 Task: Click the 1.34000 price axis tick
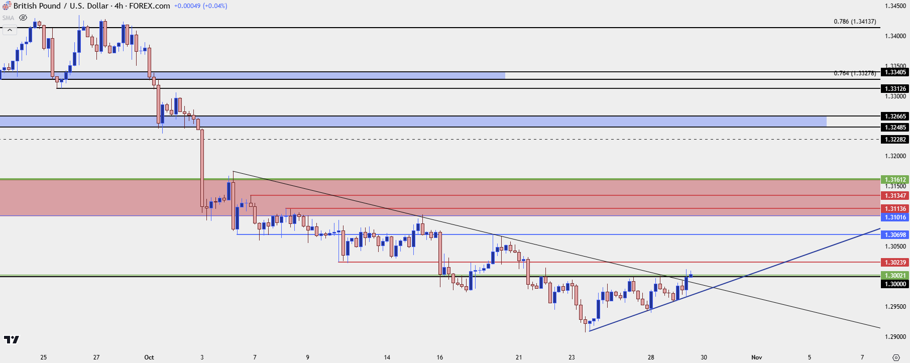click(x=895, y=36)
